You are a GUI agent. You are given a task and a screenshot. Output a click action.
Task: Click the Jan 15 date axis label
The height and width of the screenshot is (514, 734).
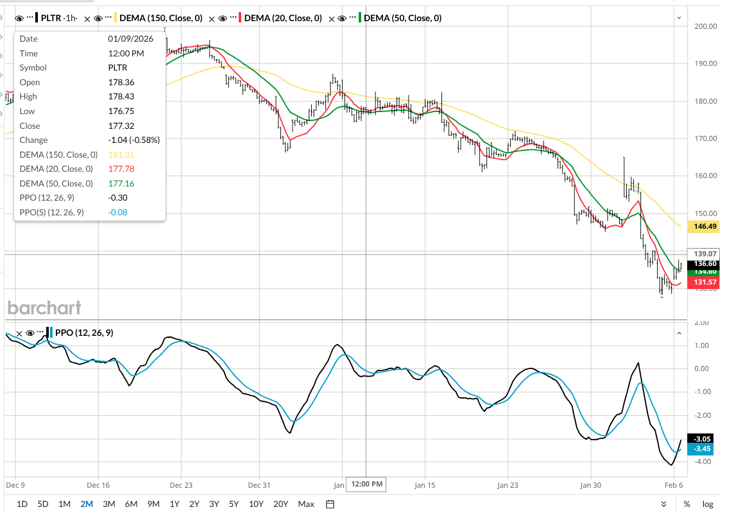tap(425, 485)
